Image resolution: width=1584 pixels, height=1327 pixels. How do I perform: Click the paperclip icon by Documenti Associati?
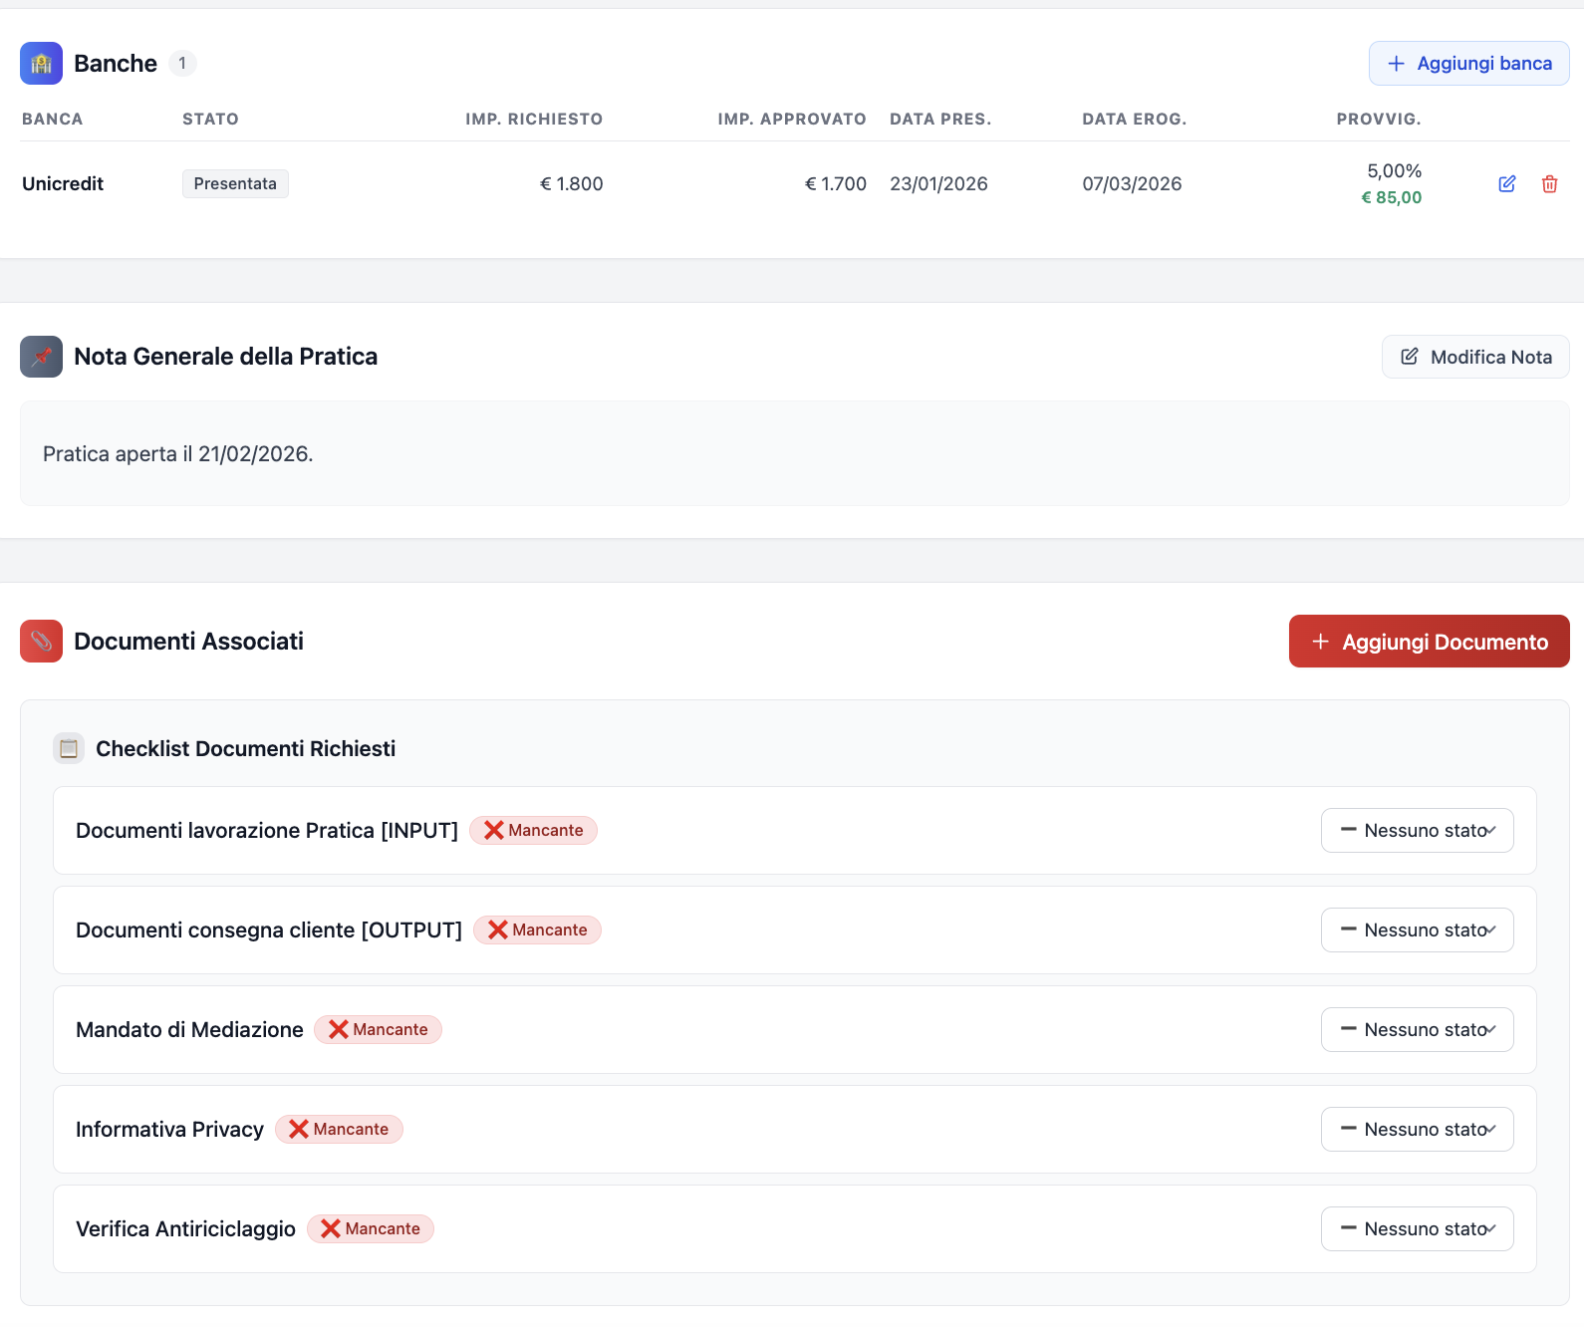tap(41, 642)
